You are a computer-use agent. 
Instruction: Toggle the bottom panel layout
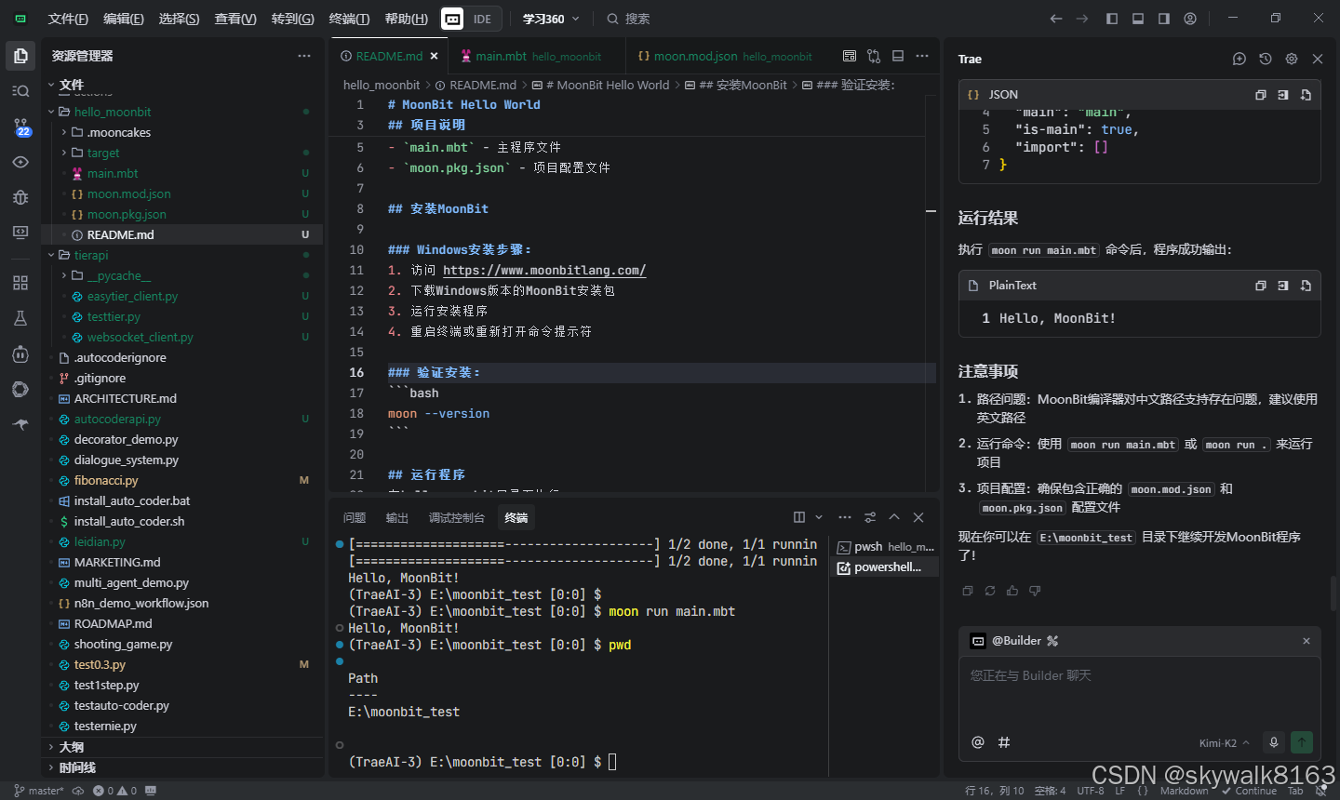[1138, 19]
